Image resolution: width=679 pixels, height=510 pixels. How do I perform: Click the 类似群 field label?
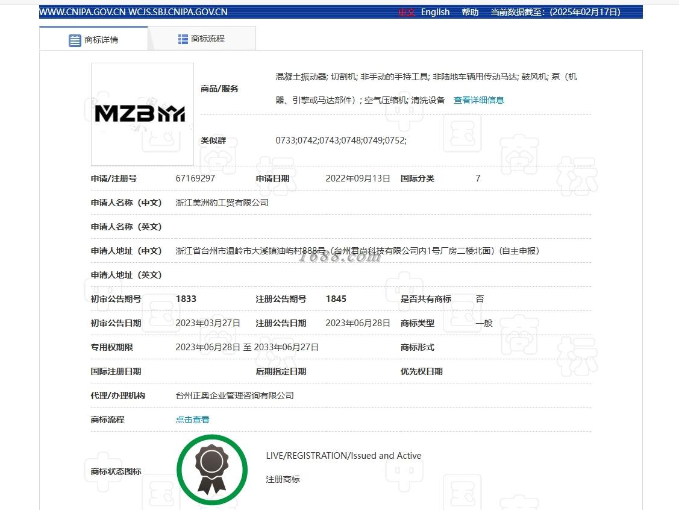coord(213,140)
